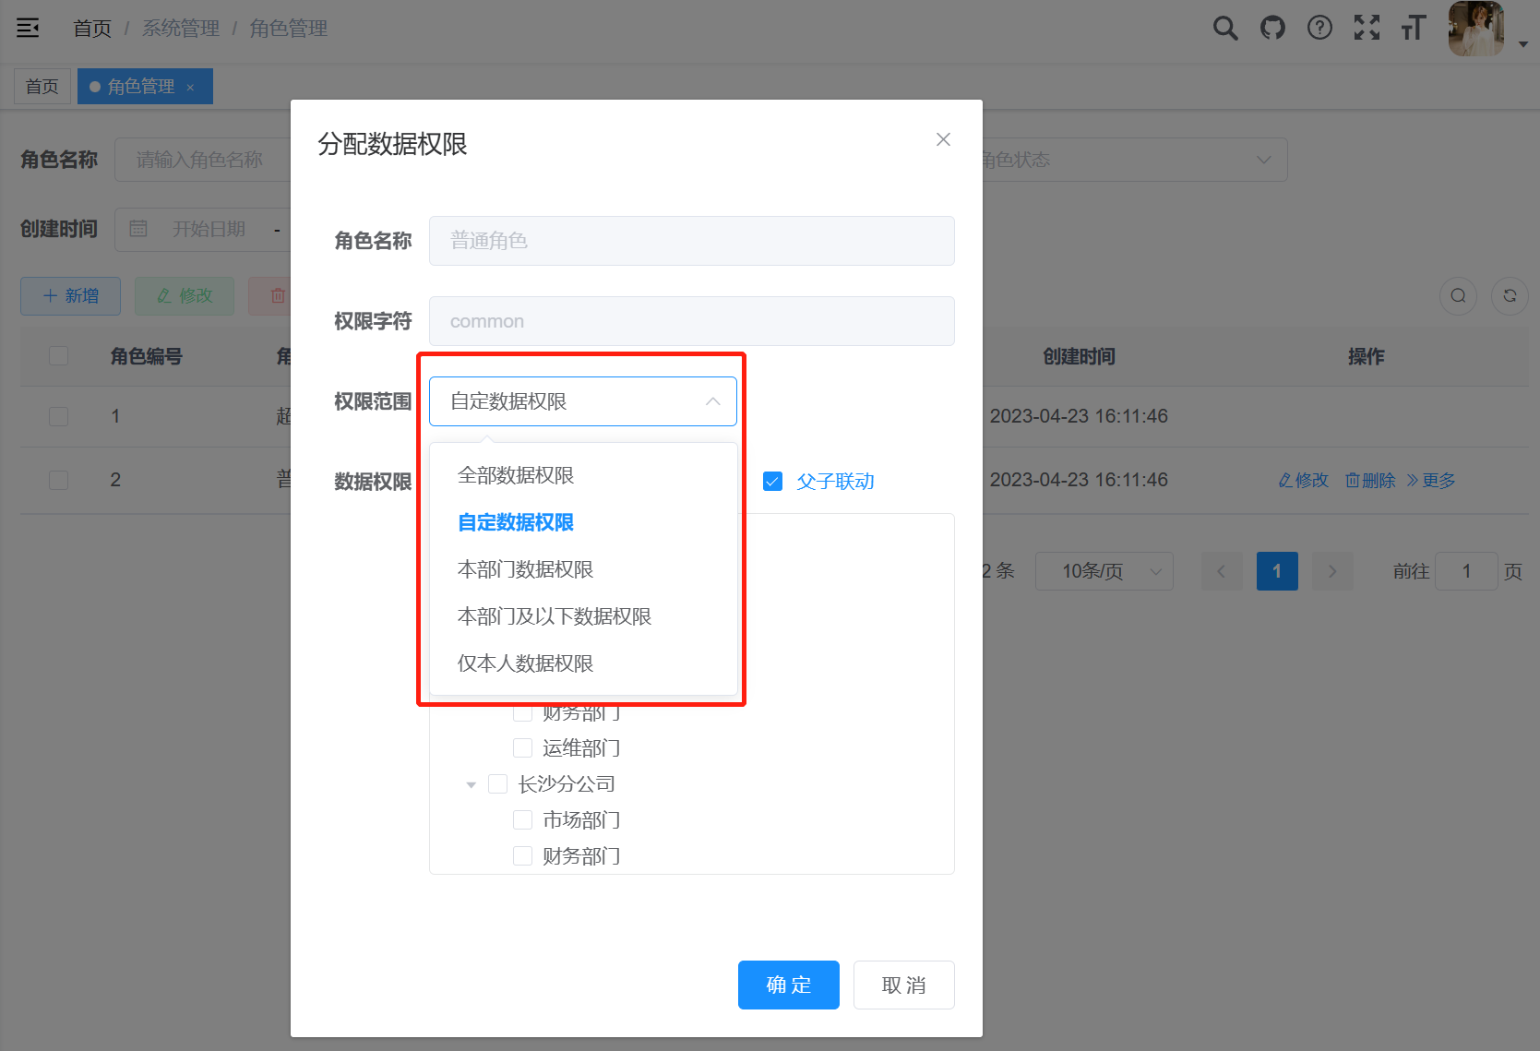Toggle the 父子联动 checkbox
The image size is (1540, 1051).
click(773, 481)
